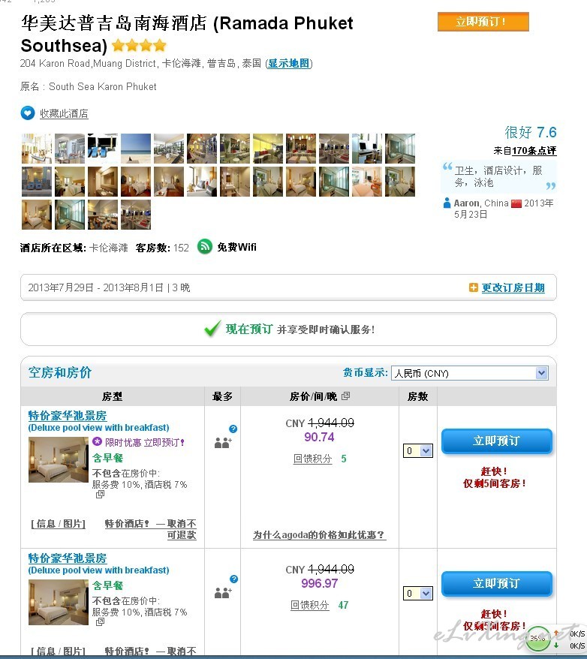Click the 为什么agoda的价格如此优惠? link
This screenshot has width=587, height=659.
319,534
